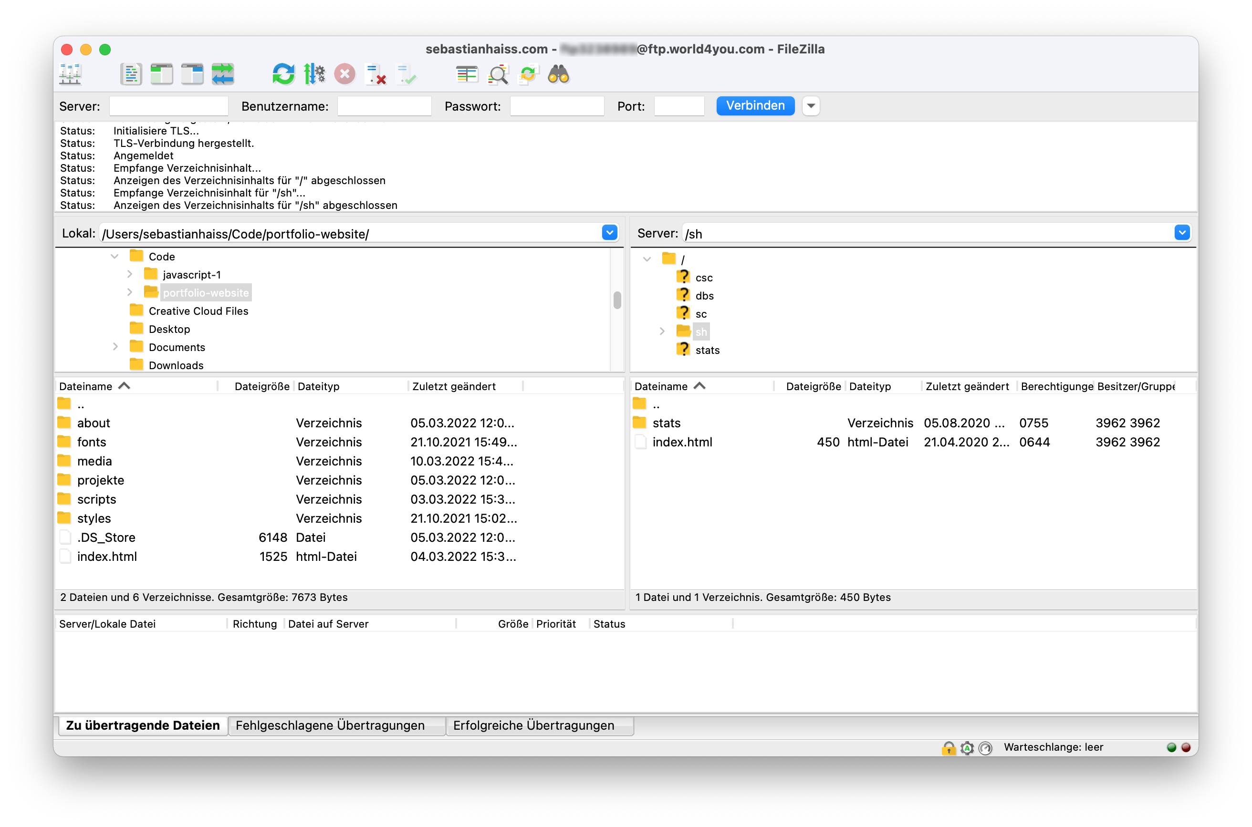Select the local scripts folder row
Image resolution: width=1252 pixels, height=827 pixels.
[x=339, y=499]
